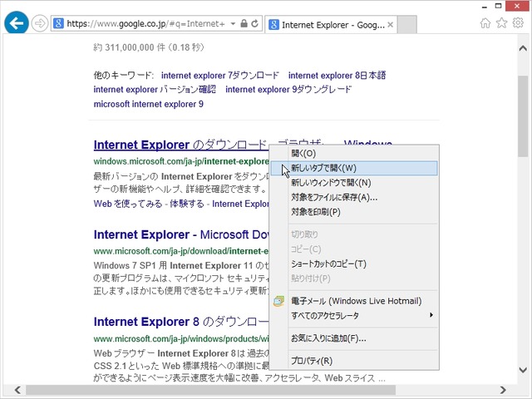Close the Internet Explorer - Google tab

[391, 25]
